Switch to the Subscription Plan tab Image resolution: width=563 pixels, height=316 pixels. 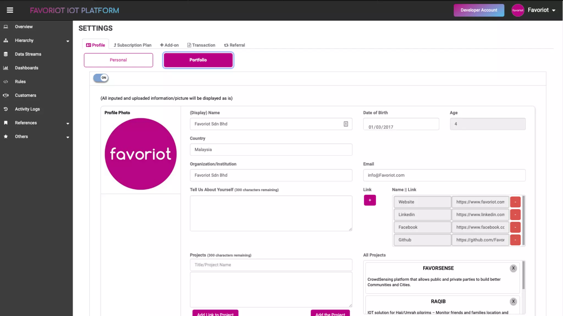coord(133,45)
